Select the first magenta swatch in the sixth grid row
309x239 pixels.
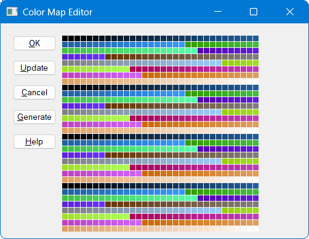(133, 69)
